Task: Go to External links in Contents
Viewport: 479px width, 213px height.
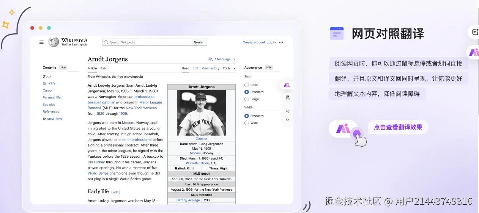Action: [x=52, y=119]
